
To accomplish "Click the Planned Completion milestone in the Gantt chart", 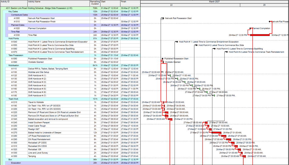I will click(250, 28).
